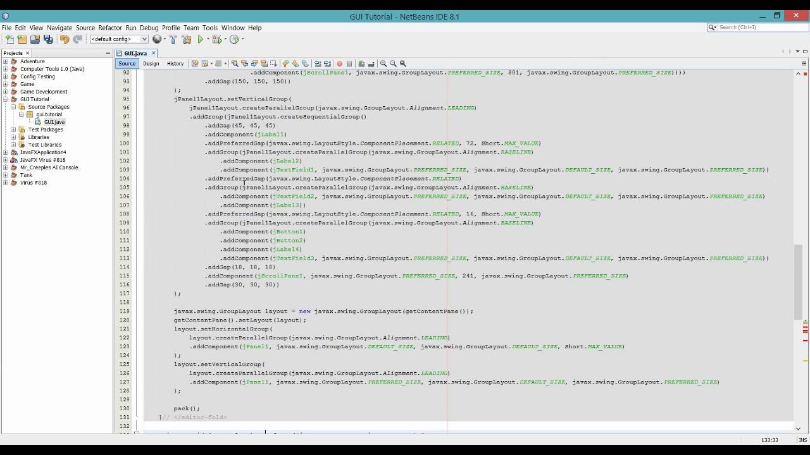Toggle Bookmark on current line
Image resolution: width=810 pixels, height=455 pixels.
(x=305, y=63)
